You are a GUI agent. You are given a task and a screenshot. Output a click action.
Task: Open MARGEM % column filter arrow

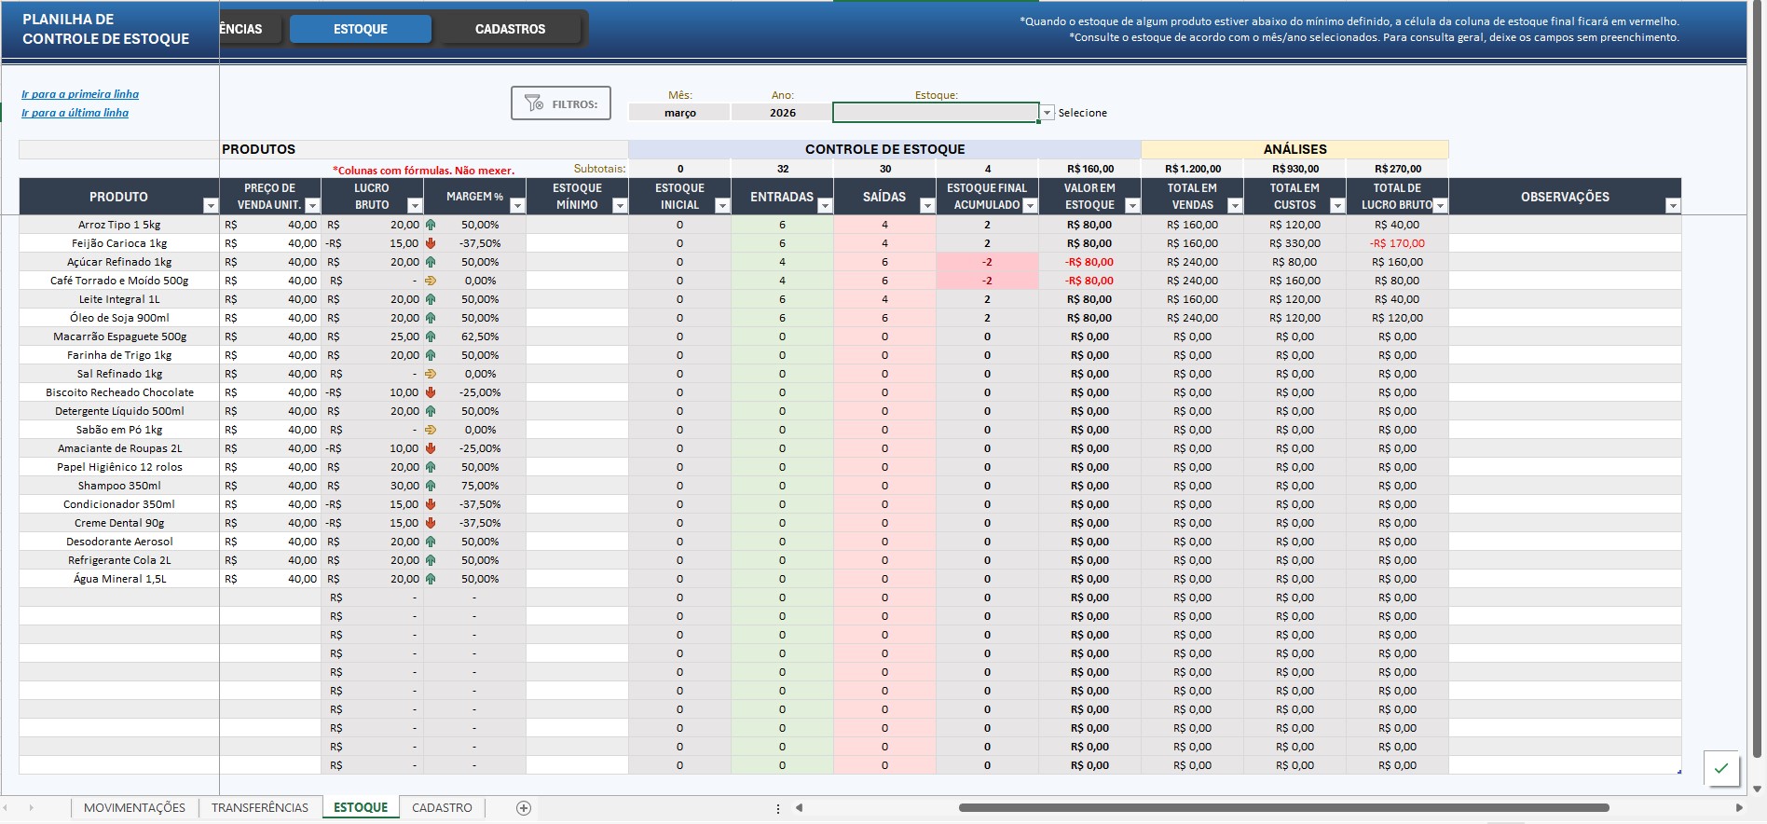pyautogui.click(x=517, y=206)
